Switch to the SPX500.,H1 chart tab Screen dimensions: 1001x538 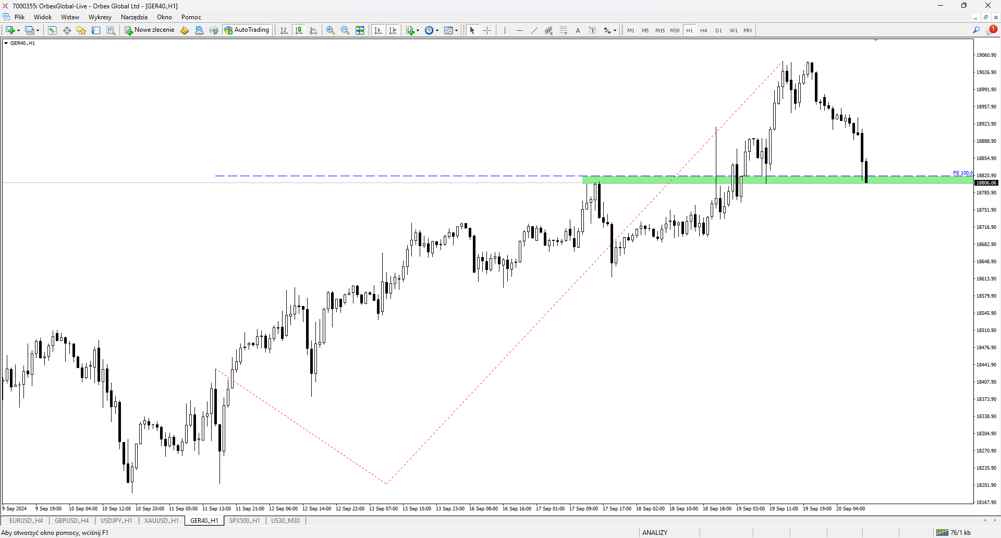point(245,521)
